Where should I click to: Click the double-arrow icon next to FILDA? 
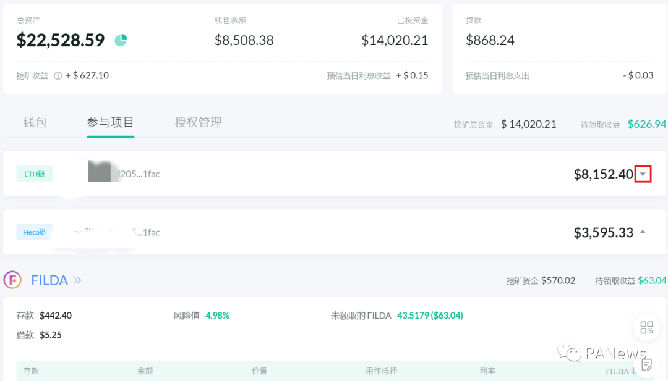78,280
